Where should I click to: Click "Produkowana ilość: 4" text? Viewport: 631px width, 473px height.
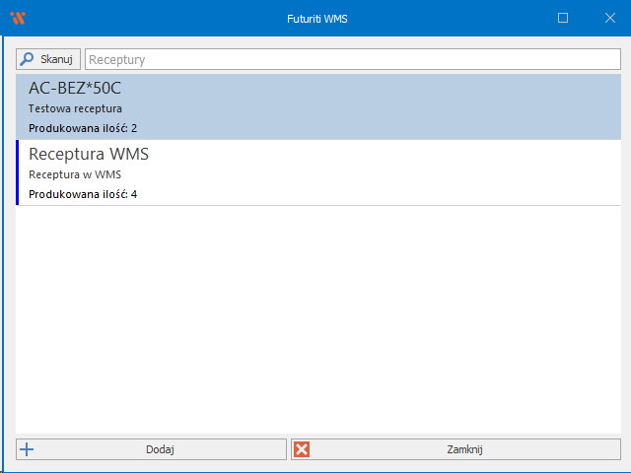click(x=83, y=194)
